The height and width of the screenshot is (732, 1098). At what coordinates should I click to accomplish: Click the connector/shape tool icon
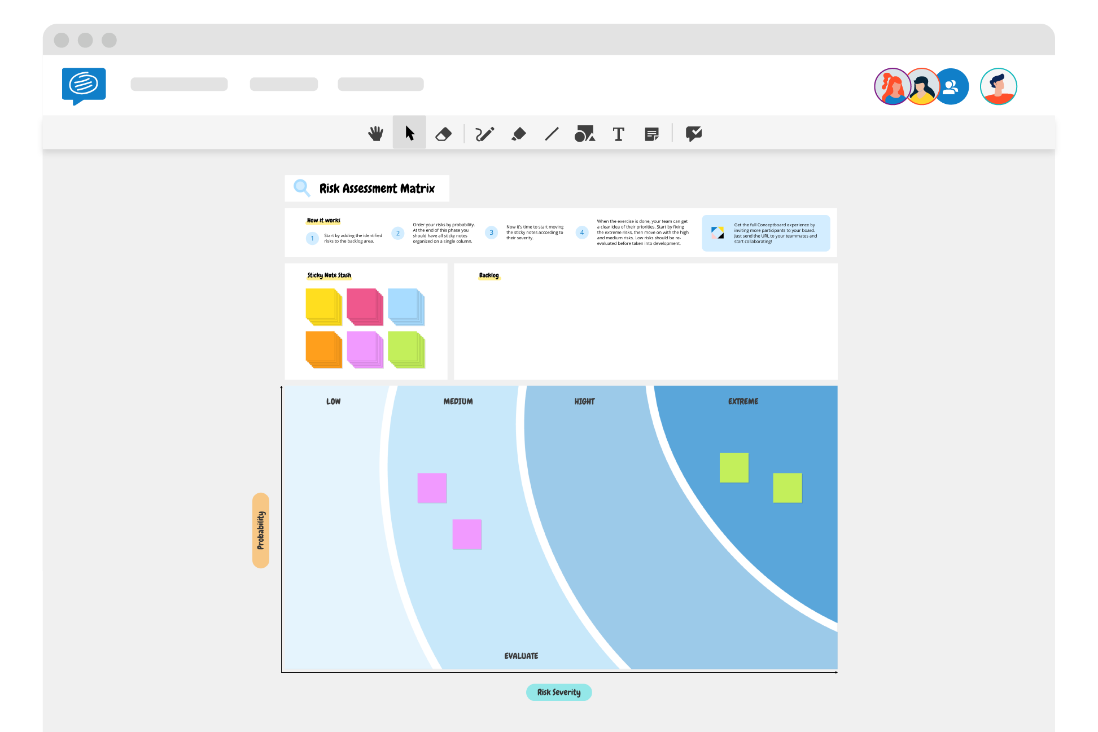click(x=586, y=133)
